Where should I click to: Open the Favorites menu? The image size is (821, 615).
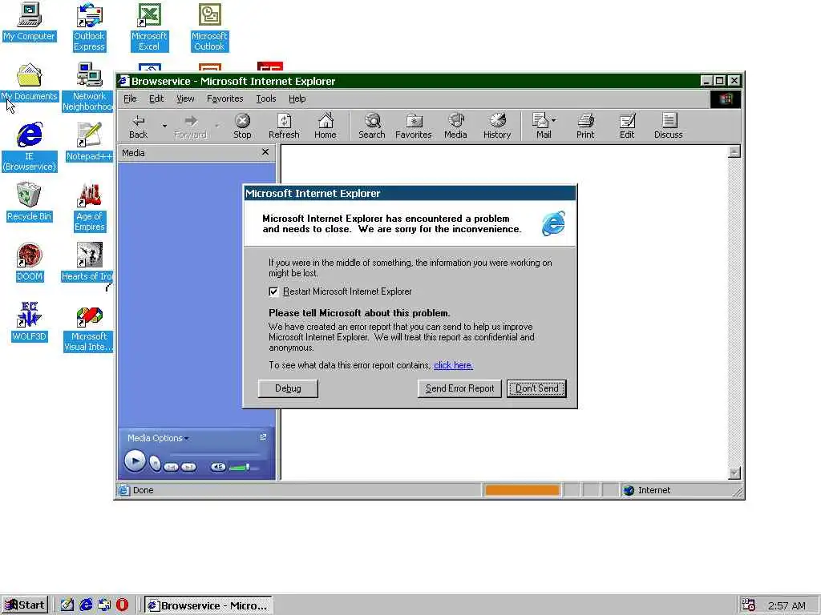[225, 98]
